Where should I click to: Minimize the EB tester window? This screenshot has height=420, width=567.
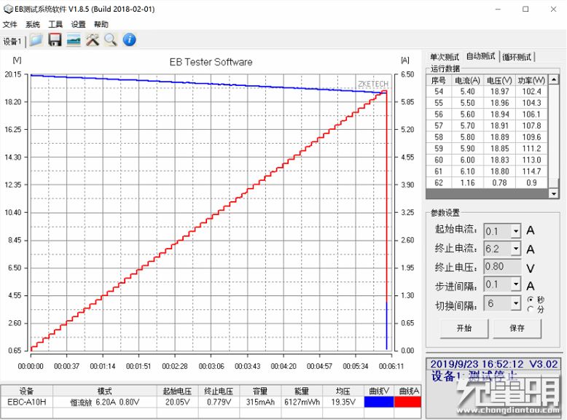tap(498, 9)
